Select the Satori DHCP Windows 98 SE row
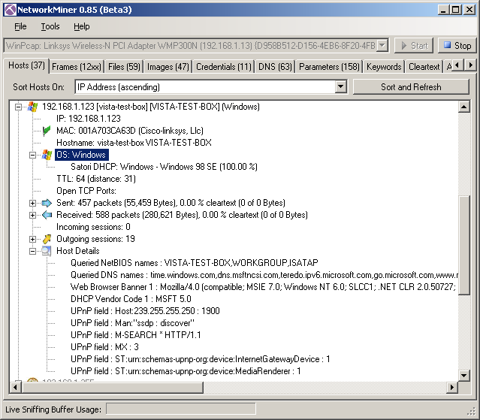Screen dimensions: 480x420 164,167
